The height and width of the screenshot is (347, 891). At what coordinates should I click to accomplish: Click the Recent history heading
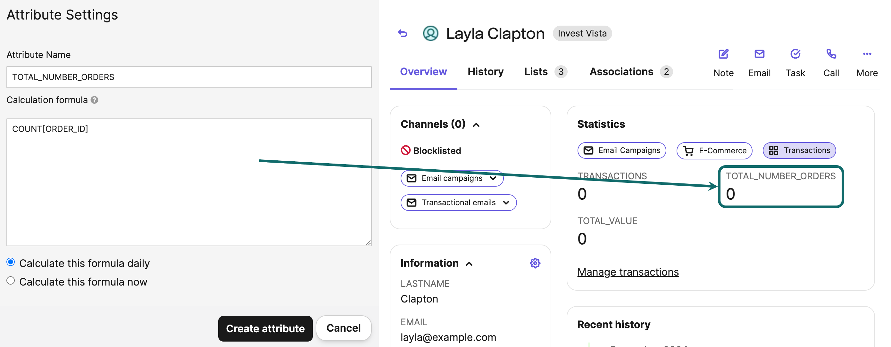[613, 325]
